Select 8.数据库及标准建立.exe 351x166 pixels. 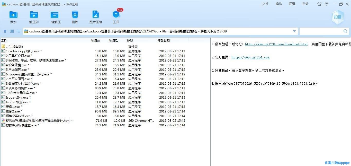[24, 84]
